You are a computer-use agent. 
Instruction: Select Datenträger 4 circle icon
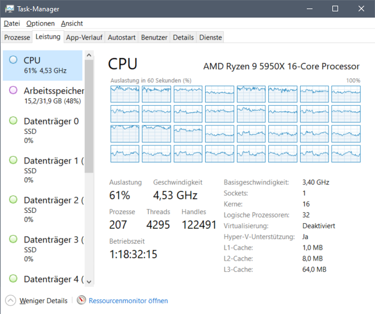click(13, 278)
